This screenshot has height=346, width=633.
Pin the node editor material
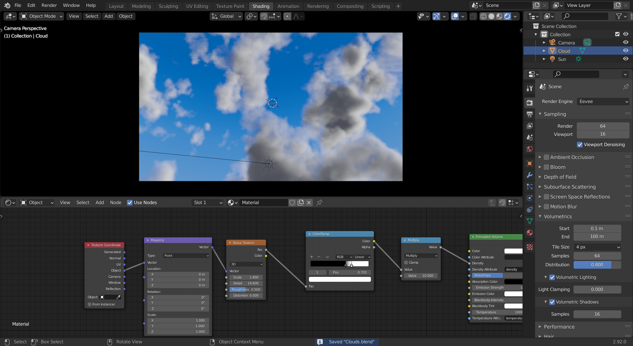[x=319, y=203]
